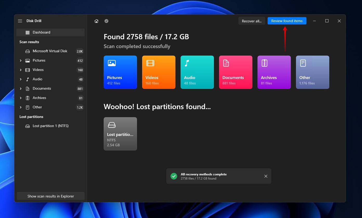Viewport: 362px width, 218px height.
Task: Open the Other 1,176 files card
Action: [313, 72]
